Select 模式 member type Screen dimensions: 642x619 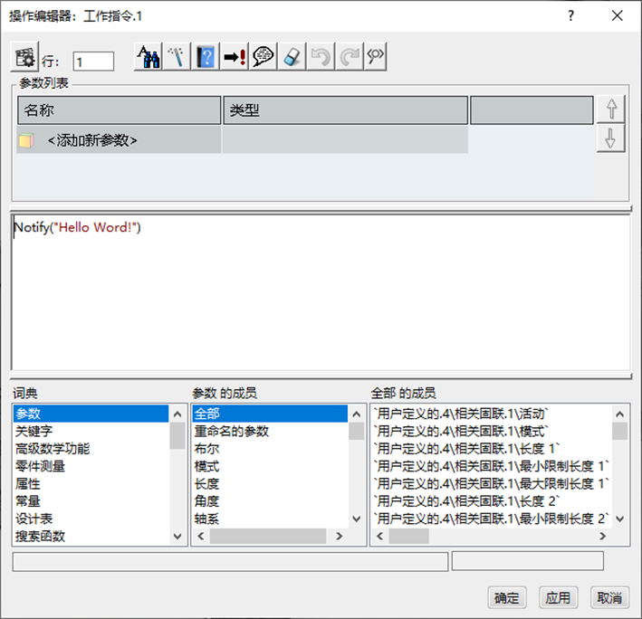[x=270, y=466]
